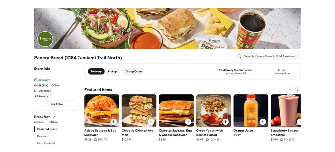
Task: Add Orange Juice with plus icon
Action: pos(263,122)
